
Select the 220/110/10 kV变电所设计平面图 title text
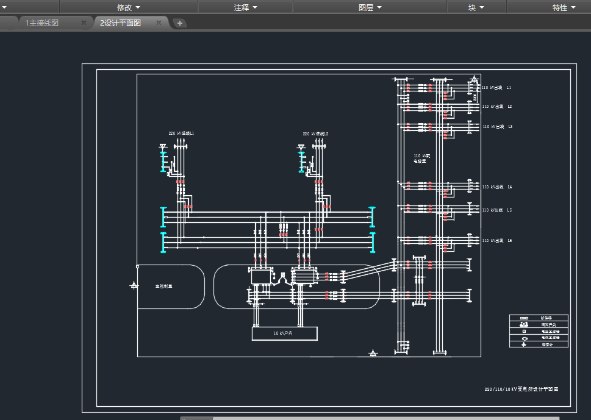521,389
